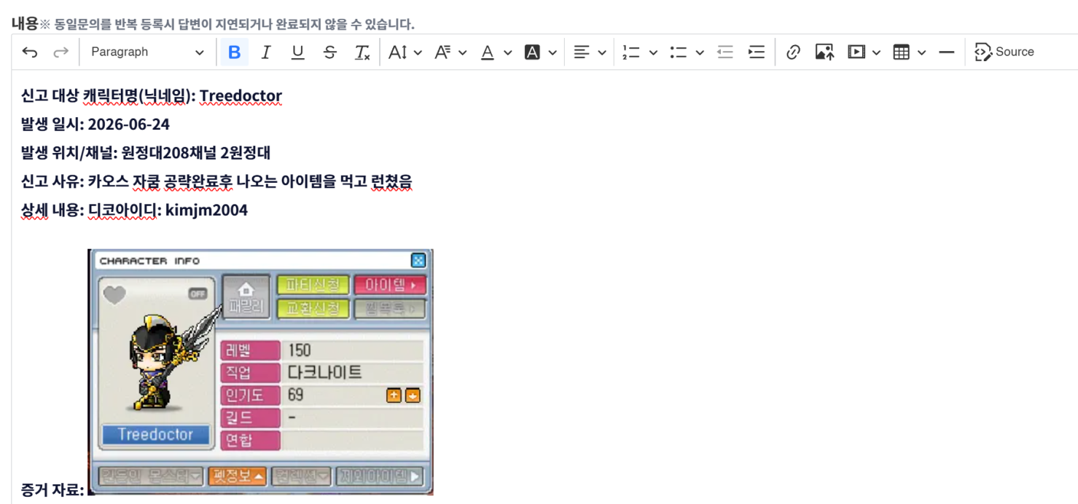
Task: Open the font family dropdown
Action: coord(450,52)
